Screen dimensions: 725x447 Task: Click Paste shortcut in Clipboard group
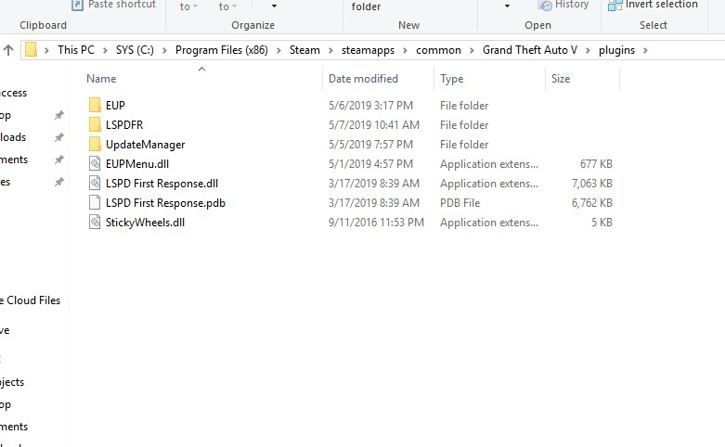click(114, 5)
